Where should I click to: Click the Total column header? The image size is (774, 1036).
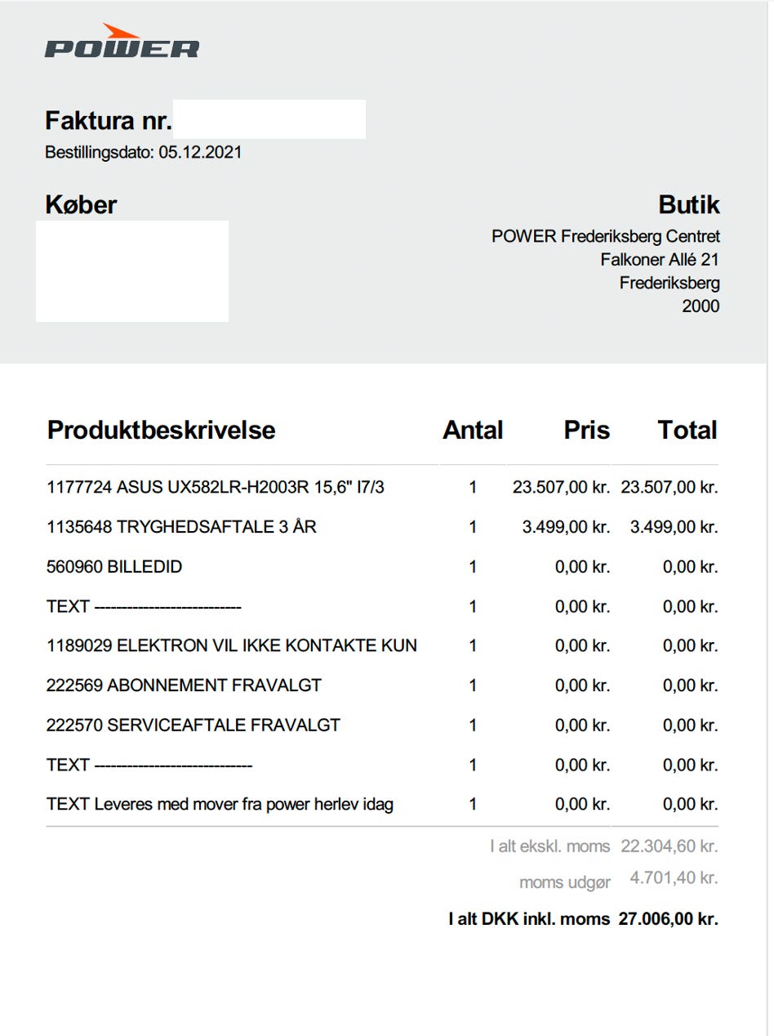[687, 431]
